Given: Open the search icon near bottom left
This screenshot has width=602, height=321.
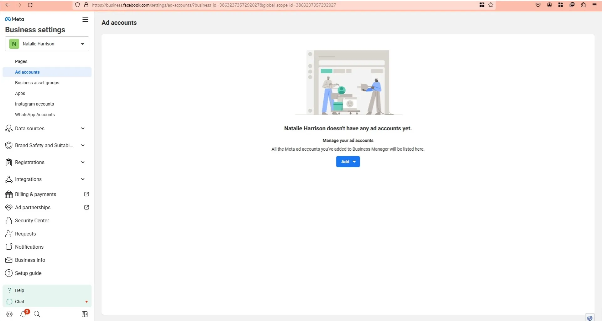Looking at the screenshot, I should coord(37,314).
